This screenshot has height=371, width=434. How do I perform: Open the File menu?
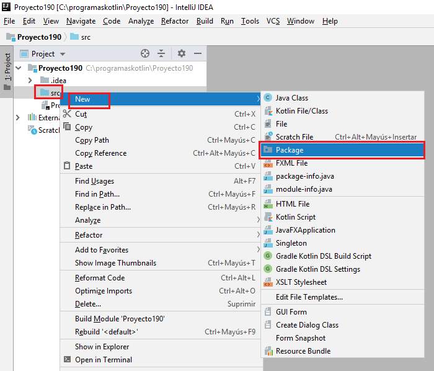(9, 21)
